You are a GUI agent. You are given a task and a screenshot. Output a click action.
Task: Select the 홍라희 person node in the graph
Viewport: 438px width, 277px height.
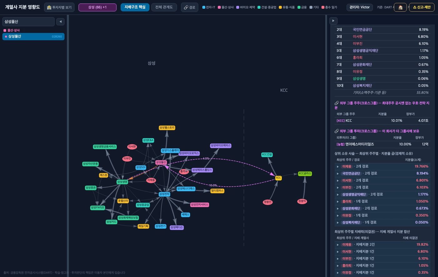pos(184,171)
